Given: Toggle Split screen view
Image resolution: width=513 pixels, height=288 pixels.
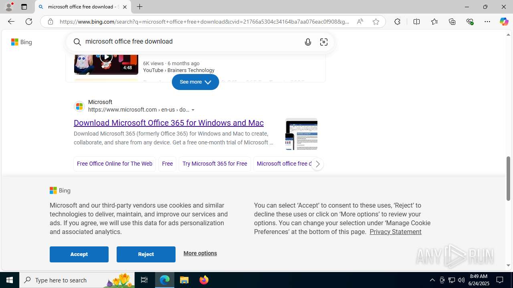Looking at the screenshot, I should point(416,22).
